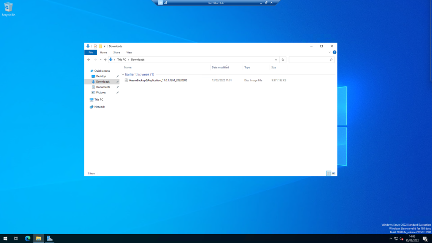Click the Forward navigation arrow
Viewport: 432px width, 243px height.
coord(95,59)
